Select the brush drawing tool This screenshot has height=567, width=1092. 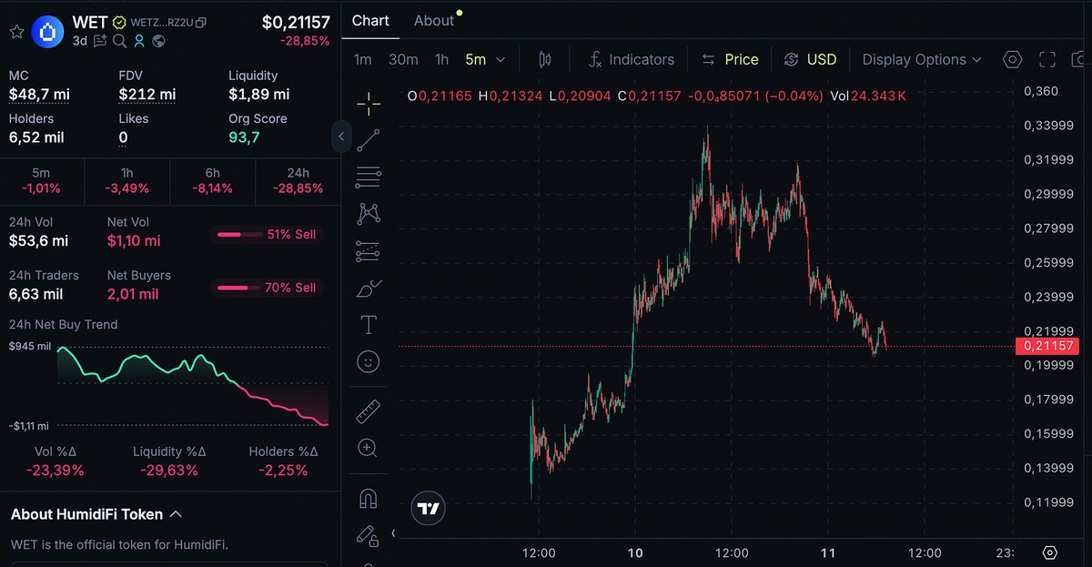pos(369,288)
